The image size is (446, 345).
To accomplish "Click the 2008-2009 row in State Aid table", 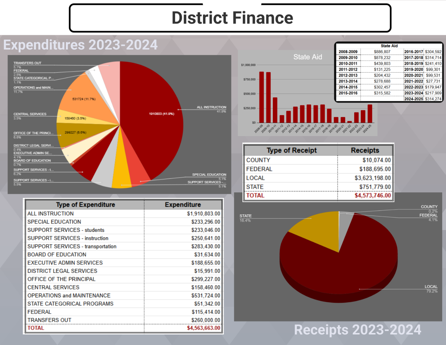I will click(348, 52).
